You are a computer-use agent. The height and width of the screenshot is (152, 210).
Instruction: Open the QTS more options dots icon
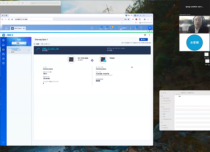coord(130,28)
